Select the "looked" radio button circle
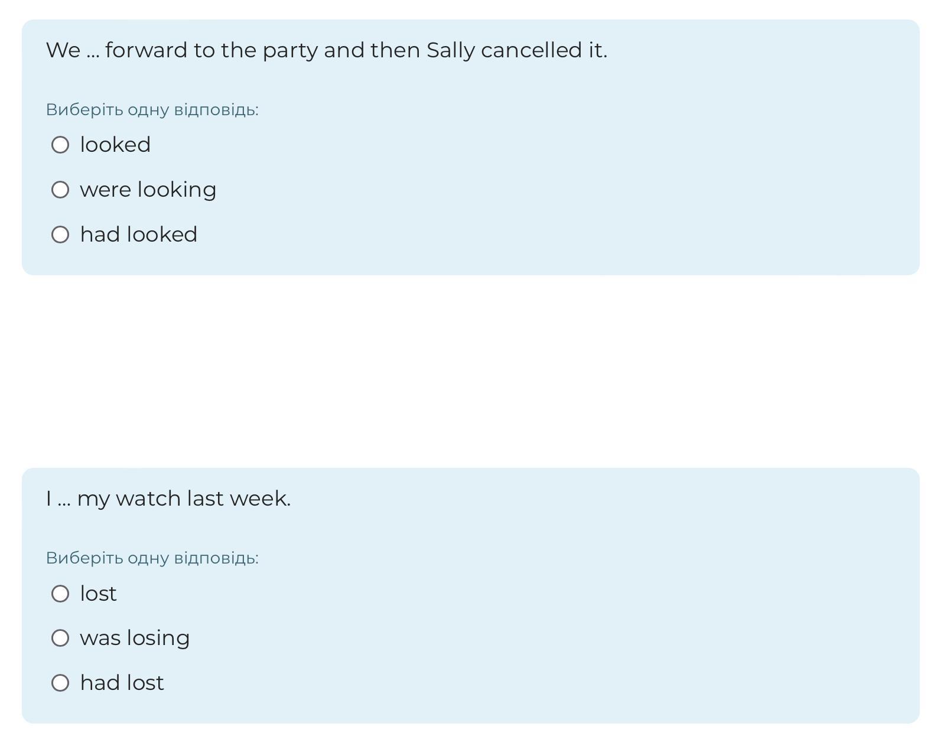This screenshot has width=934, height=749. point(60,145)
